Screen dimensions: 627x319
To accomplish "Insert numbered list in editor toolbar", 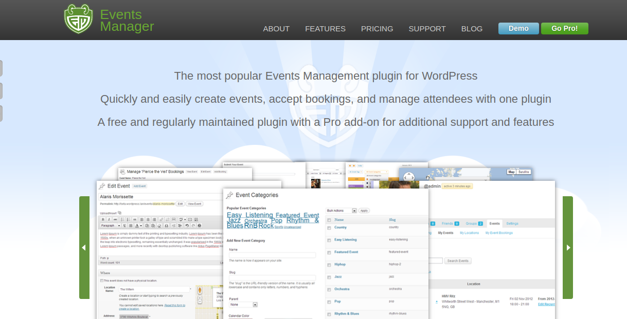I will coord(129,219).
